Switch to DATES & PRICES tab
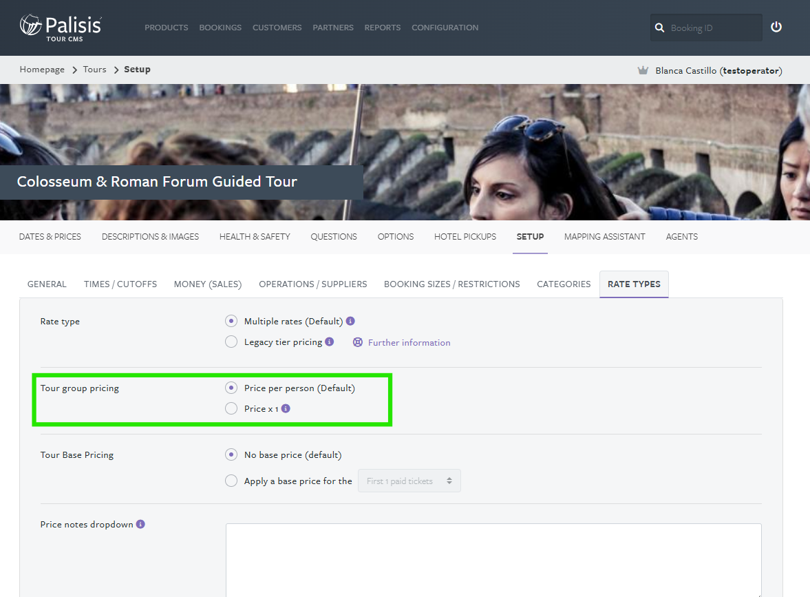Screen dimensions: 810x597 [50, 237]
